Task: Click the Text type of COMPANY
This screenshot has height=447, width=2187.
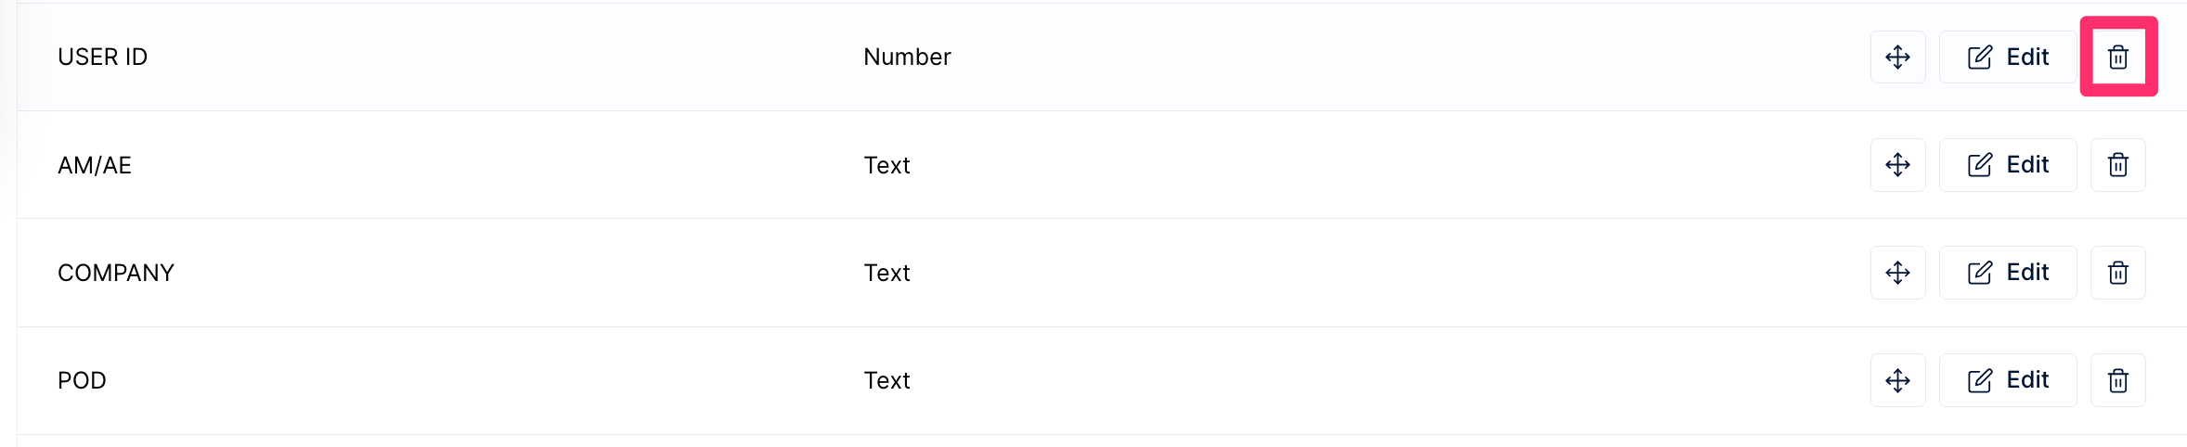Action: [x=886, y=273]
